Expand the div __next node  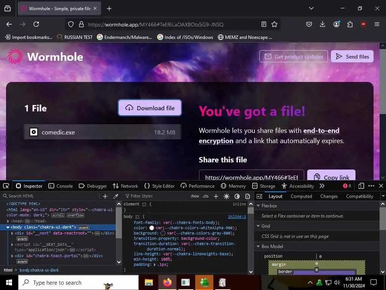(12, 233)
